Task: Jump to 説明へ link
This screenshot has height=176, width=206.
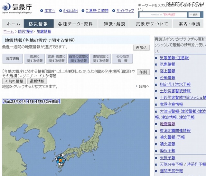Action: coord(144,86)
